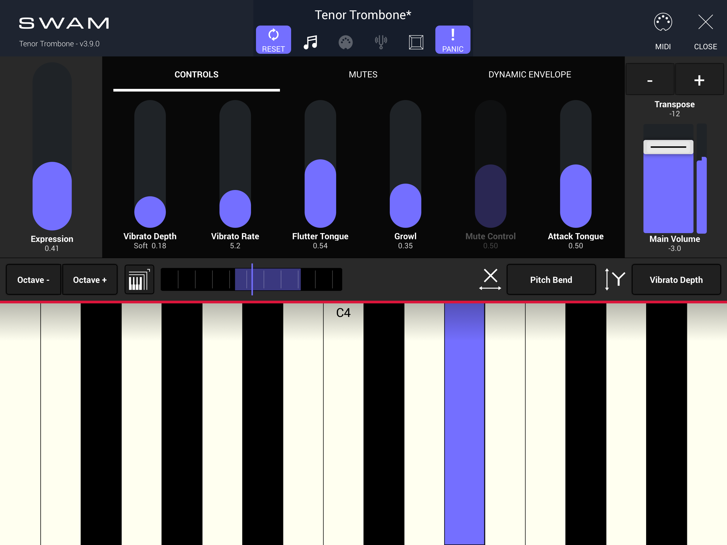Click the Octave - button
727x545 pixels.
(34, 280)
